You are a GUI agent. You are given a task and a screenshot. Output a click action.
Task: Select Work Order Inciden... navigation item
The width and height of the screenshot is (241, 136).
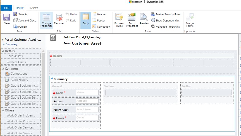[x=21, y=115]
